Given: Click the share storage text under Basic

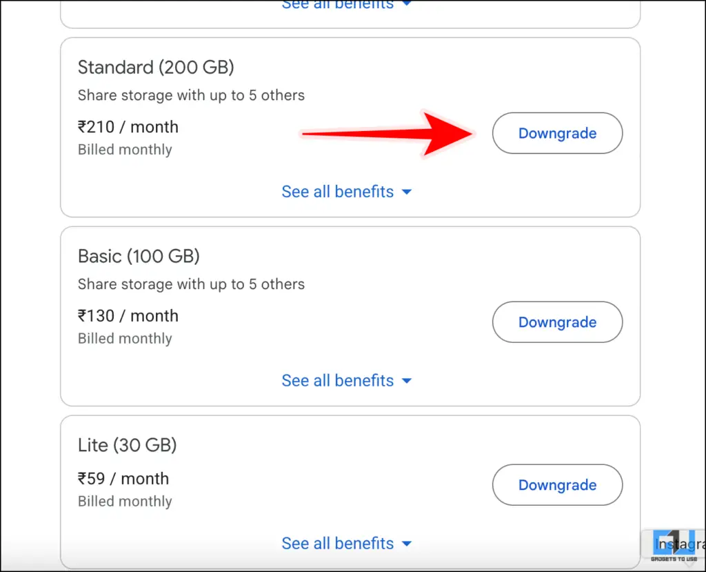Looking at the screenshot, I should [191, 284].
